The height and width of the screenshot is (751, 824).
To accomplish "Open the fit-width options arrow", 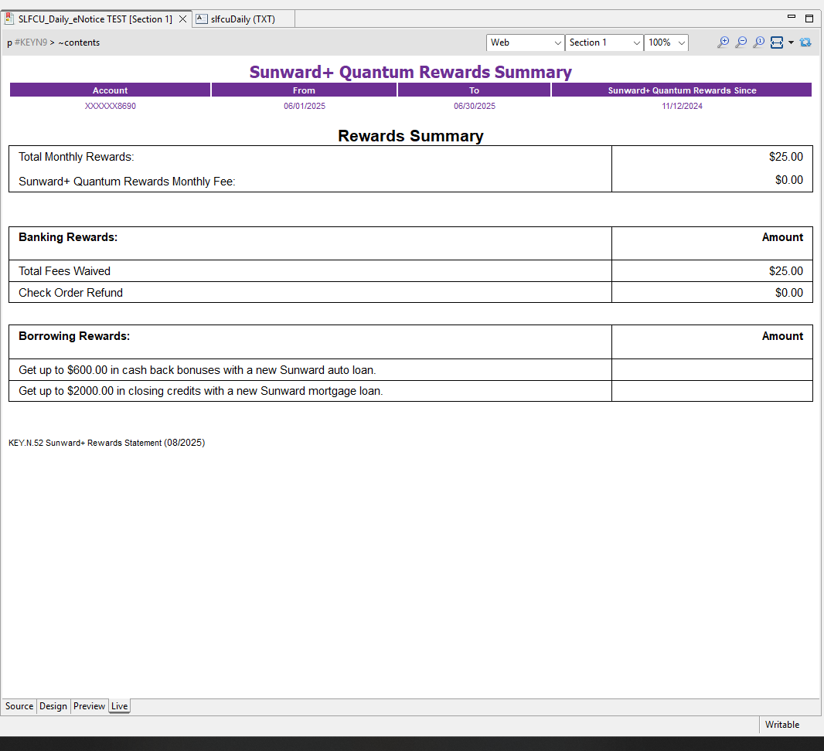I will [x=791, y=42].
